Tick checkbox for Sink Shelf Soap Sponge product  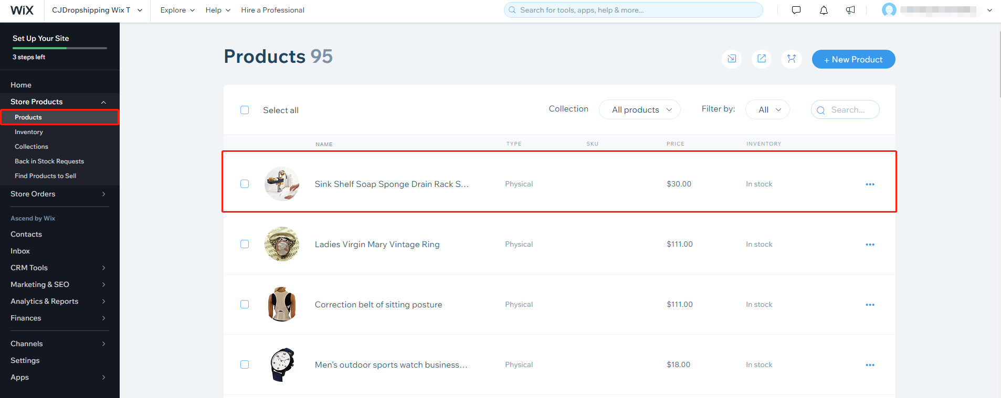pos(245,184)
